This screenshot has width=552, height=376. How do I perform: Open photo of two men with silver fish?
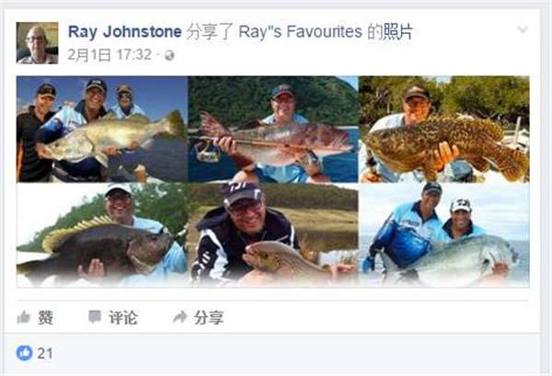(x=444, y=234)
